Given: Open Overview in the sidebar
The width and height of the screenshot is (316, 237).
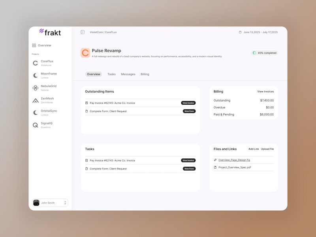Looking at the screenshot, I should click(x=42, y=45).
